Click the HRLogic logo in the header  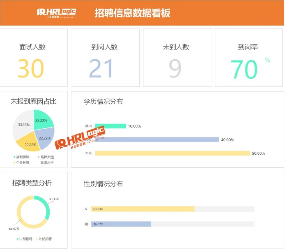pos(56,13)
